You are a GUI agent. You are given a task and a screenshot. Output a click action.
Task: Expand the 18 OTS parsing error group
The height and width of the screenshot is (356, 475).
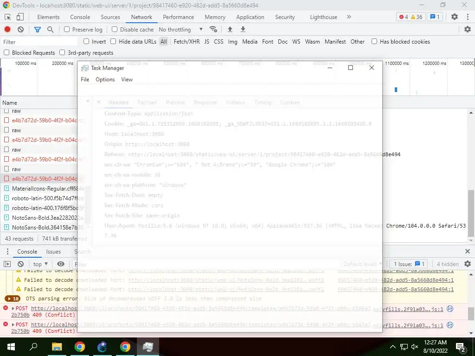point(13,299)
